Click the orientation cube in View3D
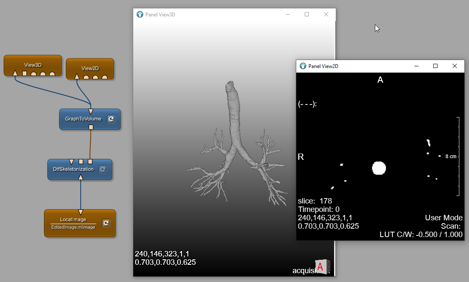 click(322, 266)
